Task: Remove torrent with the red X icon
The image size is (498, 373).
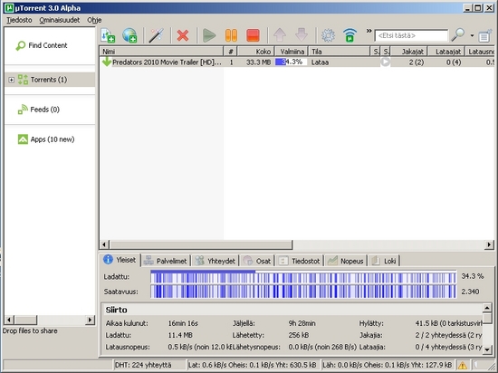Action: pyautogui.click(x=183, y=35)
